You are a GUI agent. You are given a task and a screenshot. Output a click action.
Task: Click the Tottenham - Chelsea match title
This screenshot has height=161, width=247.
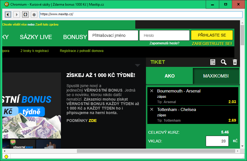[177, 110]
